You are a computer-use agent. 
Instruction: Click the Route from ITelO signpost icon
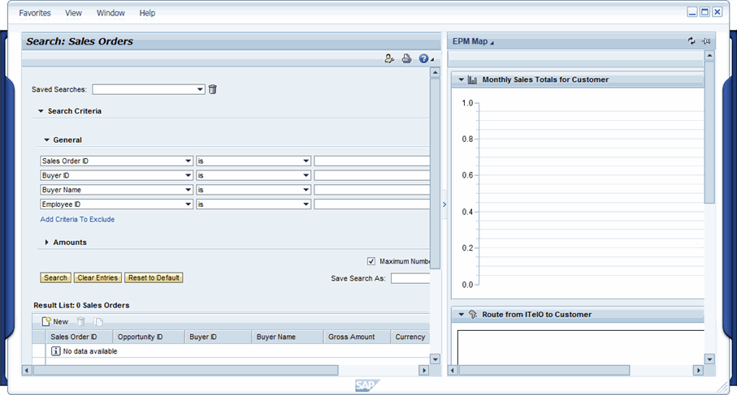point(473,315)
